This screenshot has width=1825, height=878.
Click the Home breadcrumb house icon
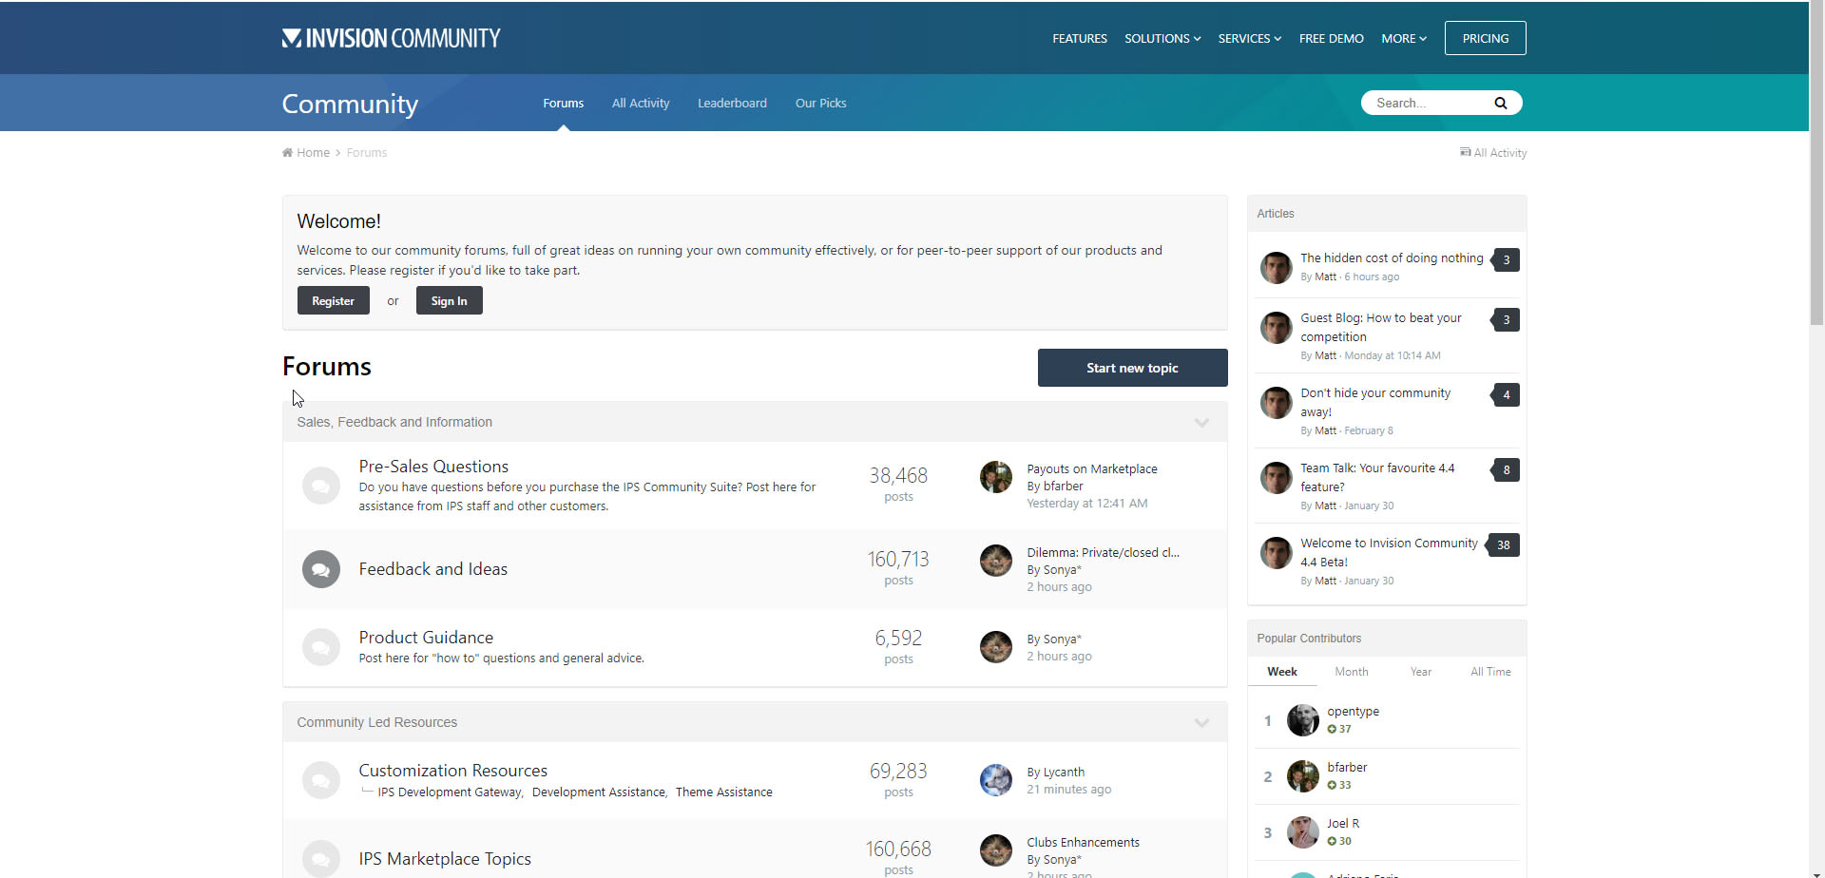287,152
